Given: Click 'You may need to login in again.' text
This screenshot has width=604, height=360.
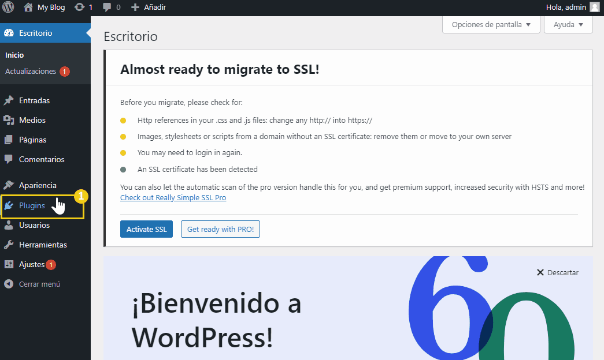Looking at the screenshot, I should [190, 153].
